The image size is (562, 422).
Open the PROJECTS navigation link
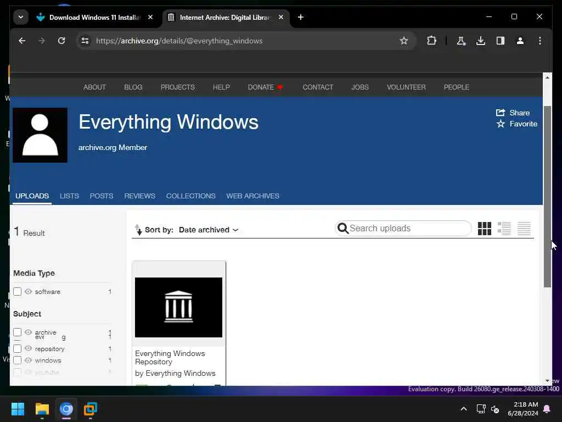177,87
